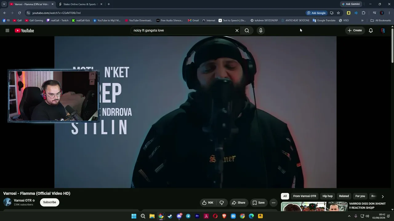Save the video to a playlist
The image size is (394, 221).
point(259,203)
